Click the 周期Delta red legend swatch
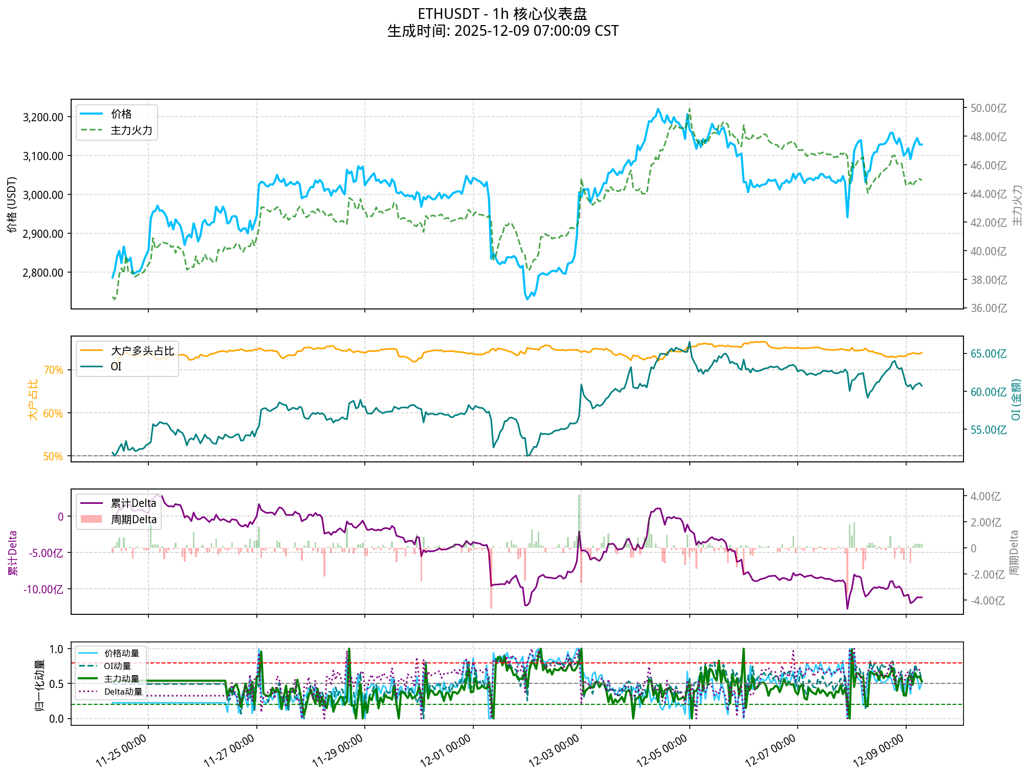The image size is (1030, 778). tap(92, 520)
